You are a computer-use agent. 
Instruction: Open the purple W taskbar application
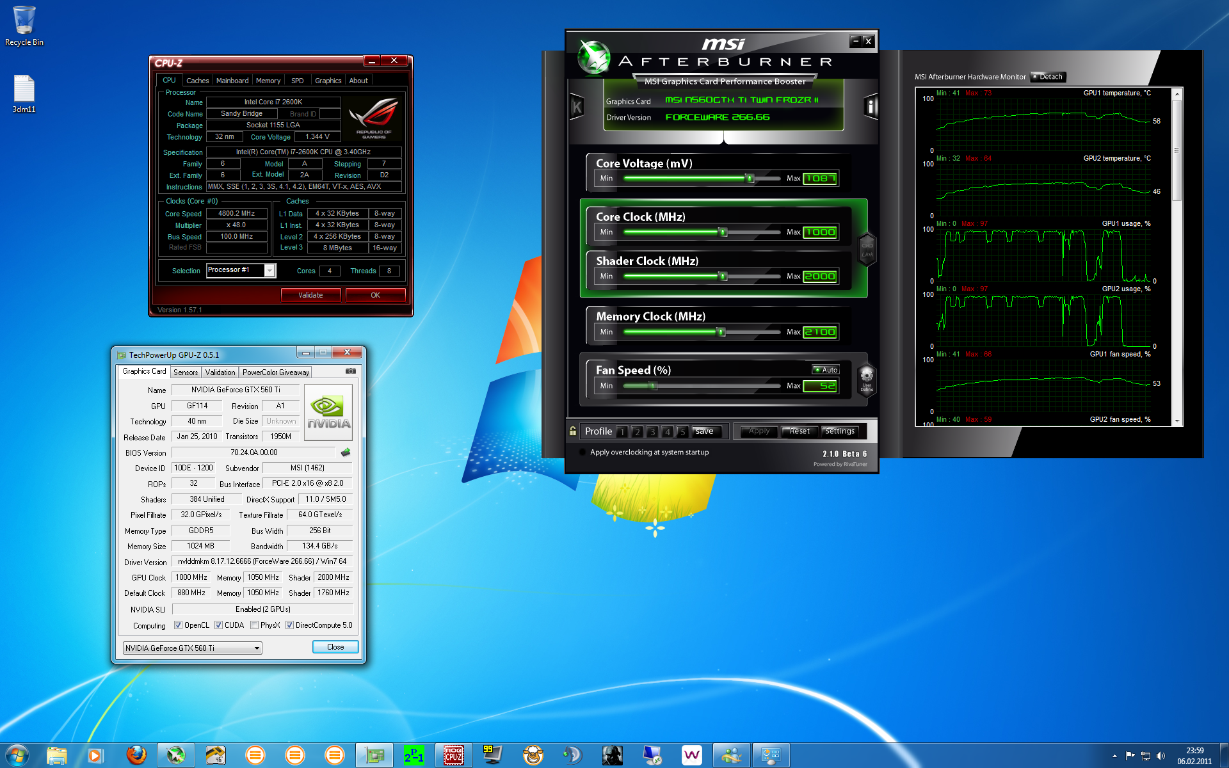(692, 755)
